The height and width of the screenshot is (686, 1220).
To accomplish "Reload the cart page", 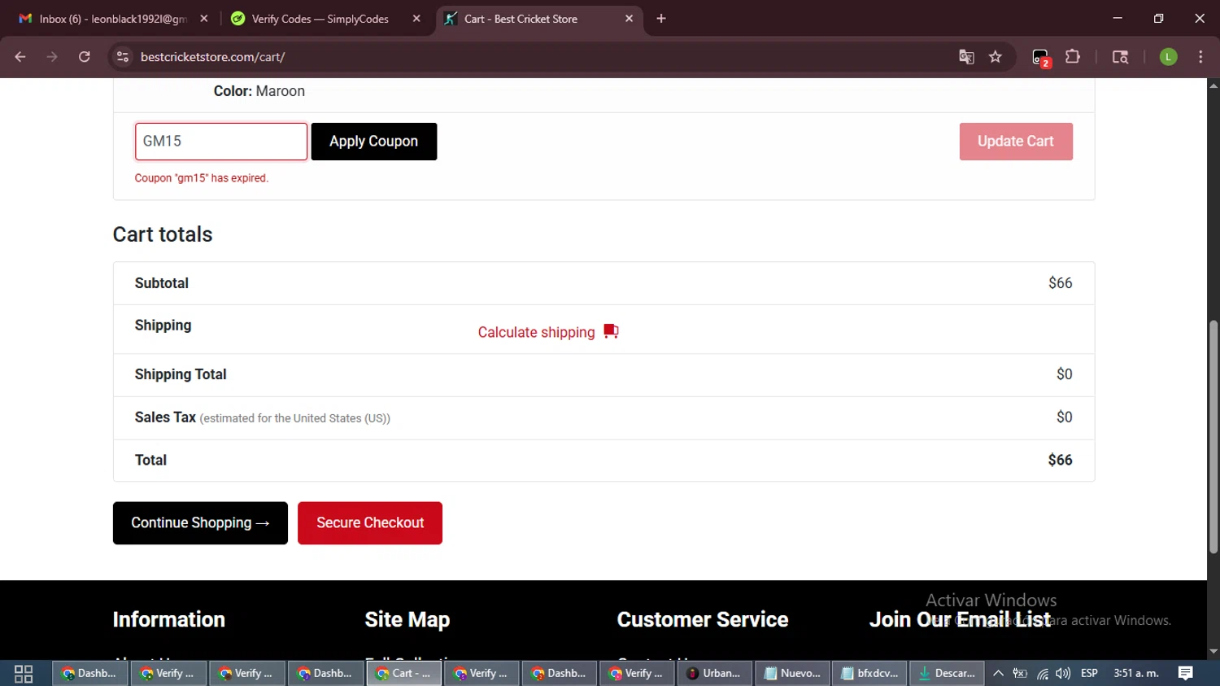I will pyautogui.click(x=84, y=57).
